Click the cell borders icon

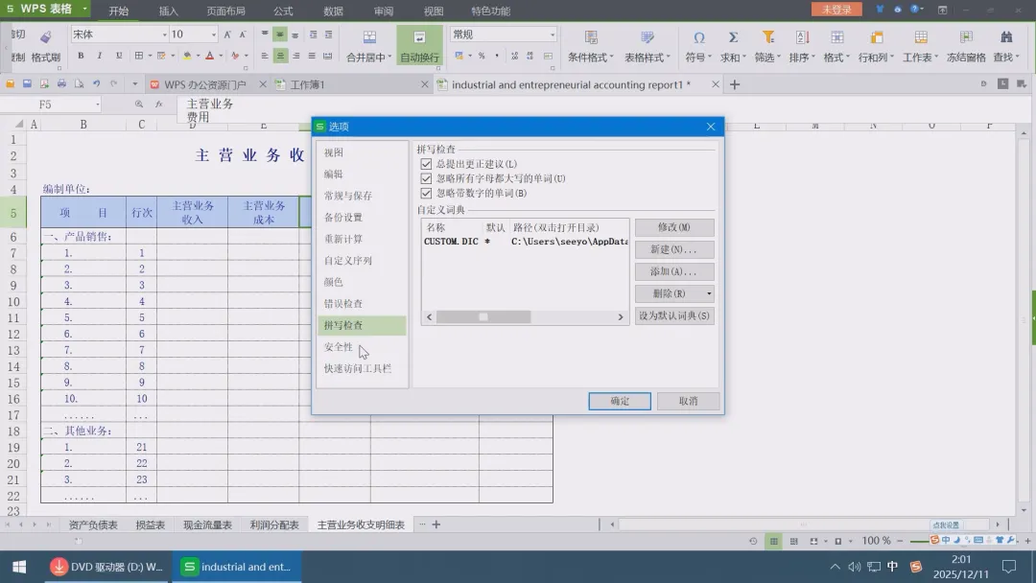[x=139, y=56]
